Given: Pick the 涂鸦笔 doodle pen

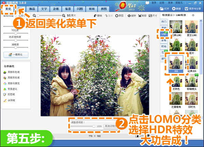Looking at the screenshot, I should click(5, 100).
